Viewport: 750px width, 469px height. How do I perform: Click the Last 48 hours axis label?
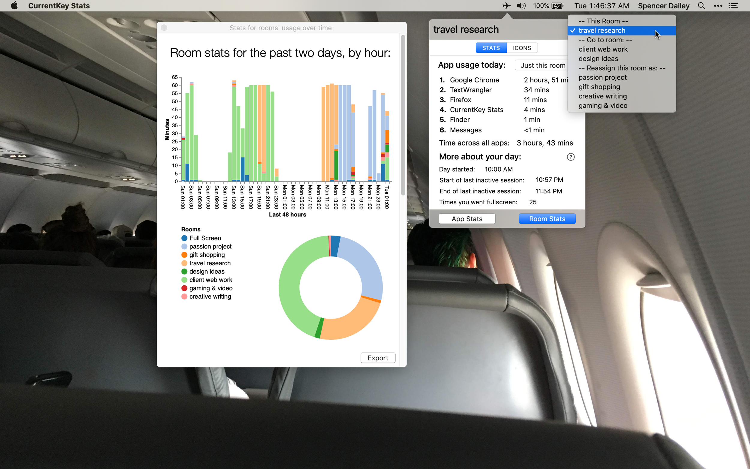287,215
